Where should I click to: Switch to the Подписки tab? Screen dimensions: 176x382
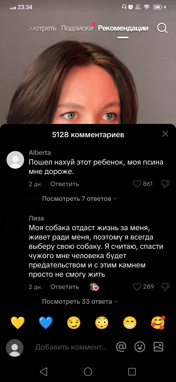(77, 28)
